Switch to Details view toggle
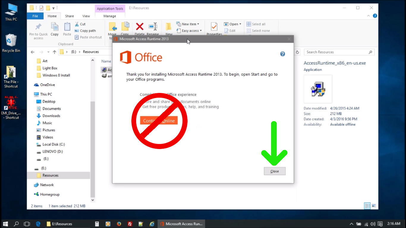 coord(367,206)
